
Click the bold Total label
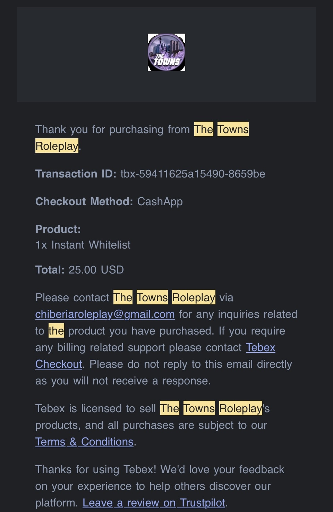tap(50, 270)
